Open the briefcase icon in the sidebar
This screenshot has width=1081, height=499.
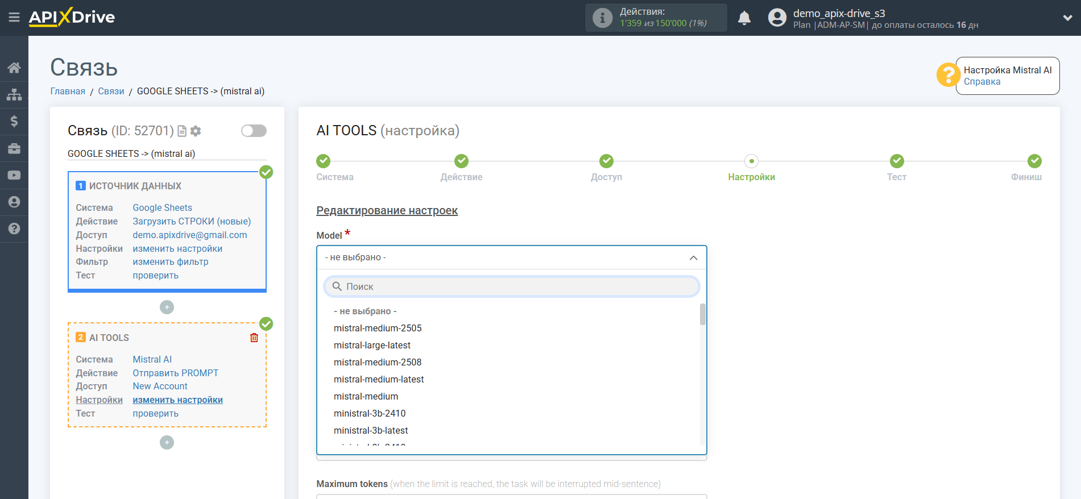[14, 148]
